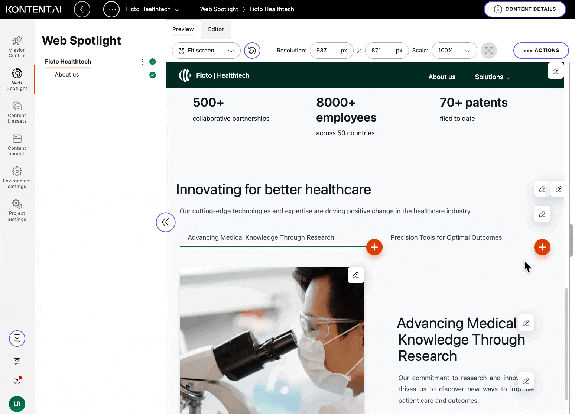Collapse the Web Spotlight tree panel
575x414 pixels.
tap(166, 222)
